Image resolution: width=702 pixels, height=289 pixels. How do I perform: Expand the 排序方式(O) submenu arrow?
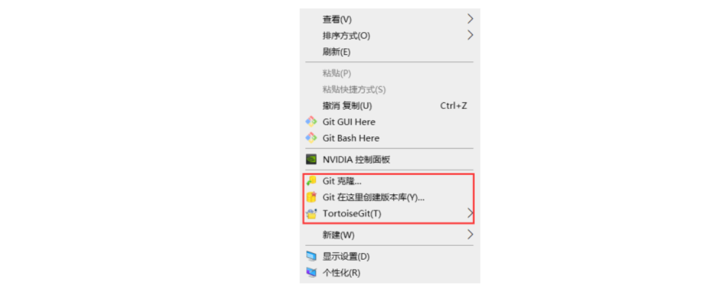point(470,35)
